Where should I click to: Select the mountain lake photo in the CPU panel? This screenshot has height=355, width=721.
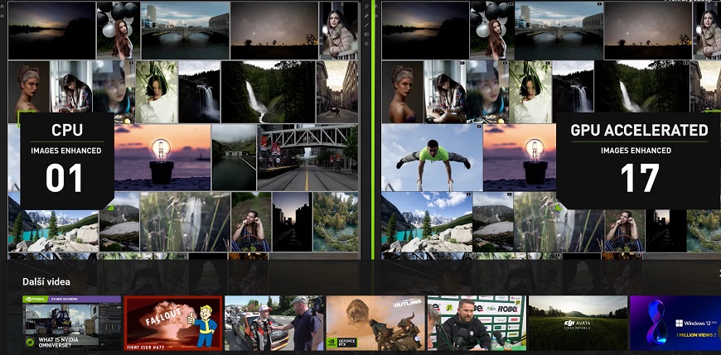[x=53, y=228]
